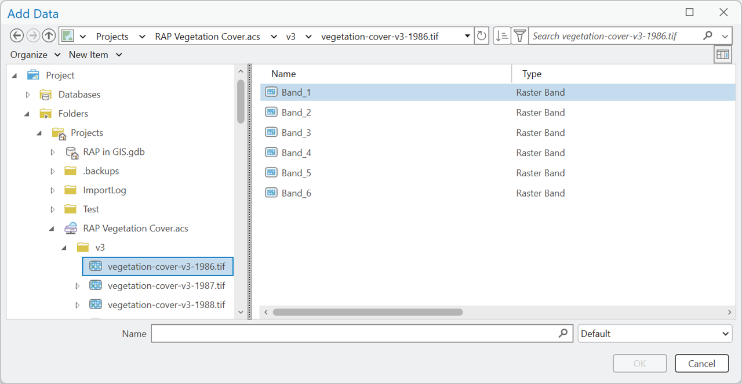Viewport: 742px width, 384px height.
Task: Open the Organize menu
Action: click(35, 55)
